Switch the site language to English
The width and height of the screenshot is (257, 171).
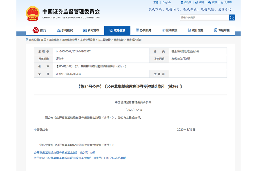[x=167, y=2]
